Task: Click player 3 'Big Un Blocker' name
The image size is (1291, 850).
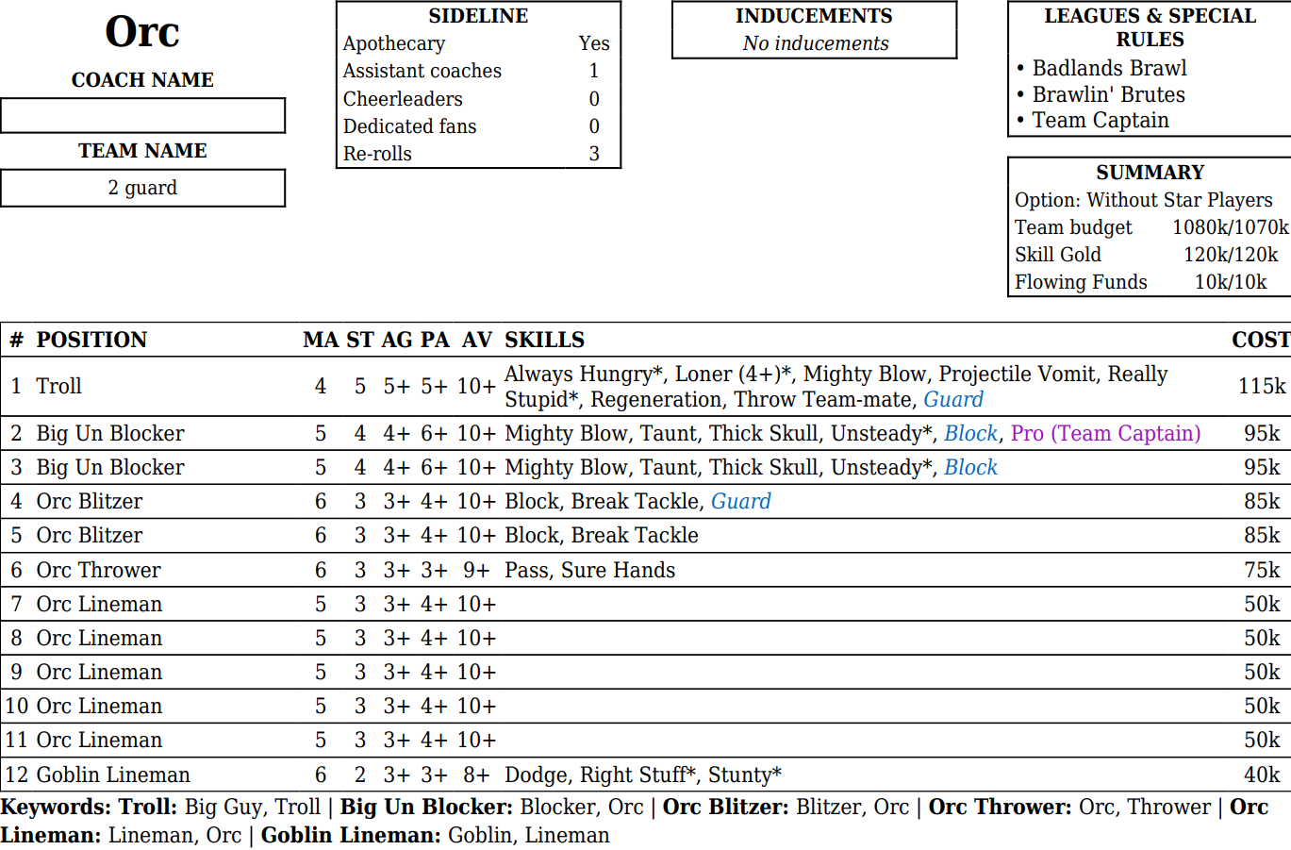Action: (110, 467)
